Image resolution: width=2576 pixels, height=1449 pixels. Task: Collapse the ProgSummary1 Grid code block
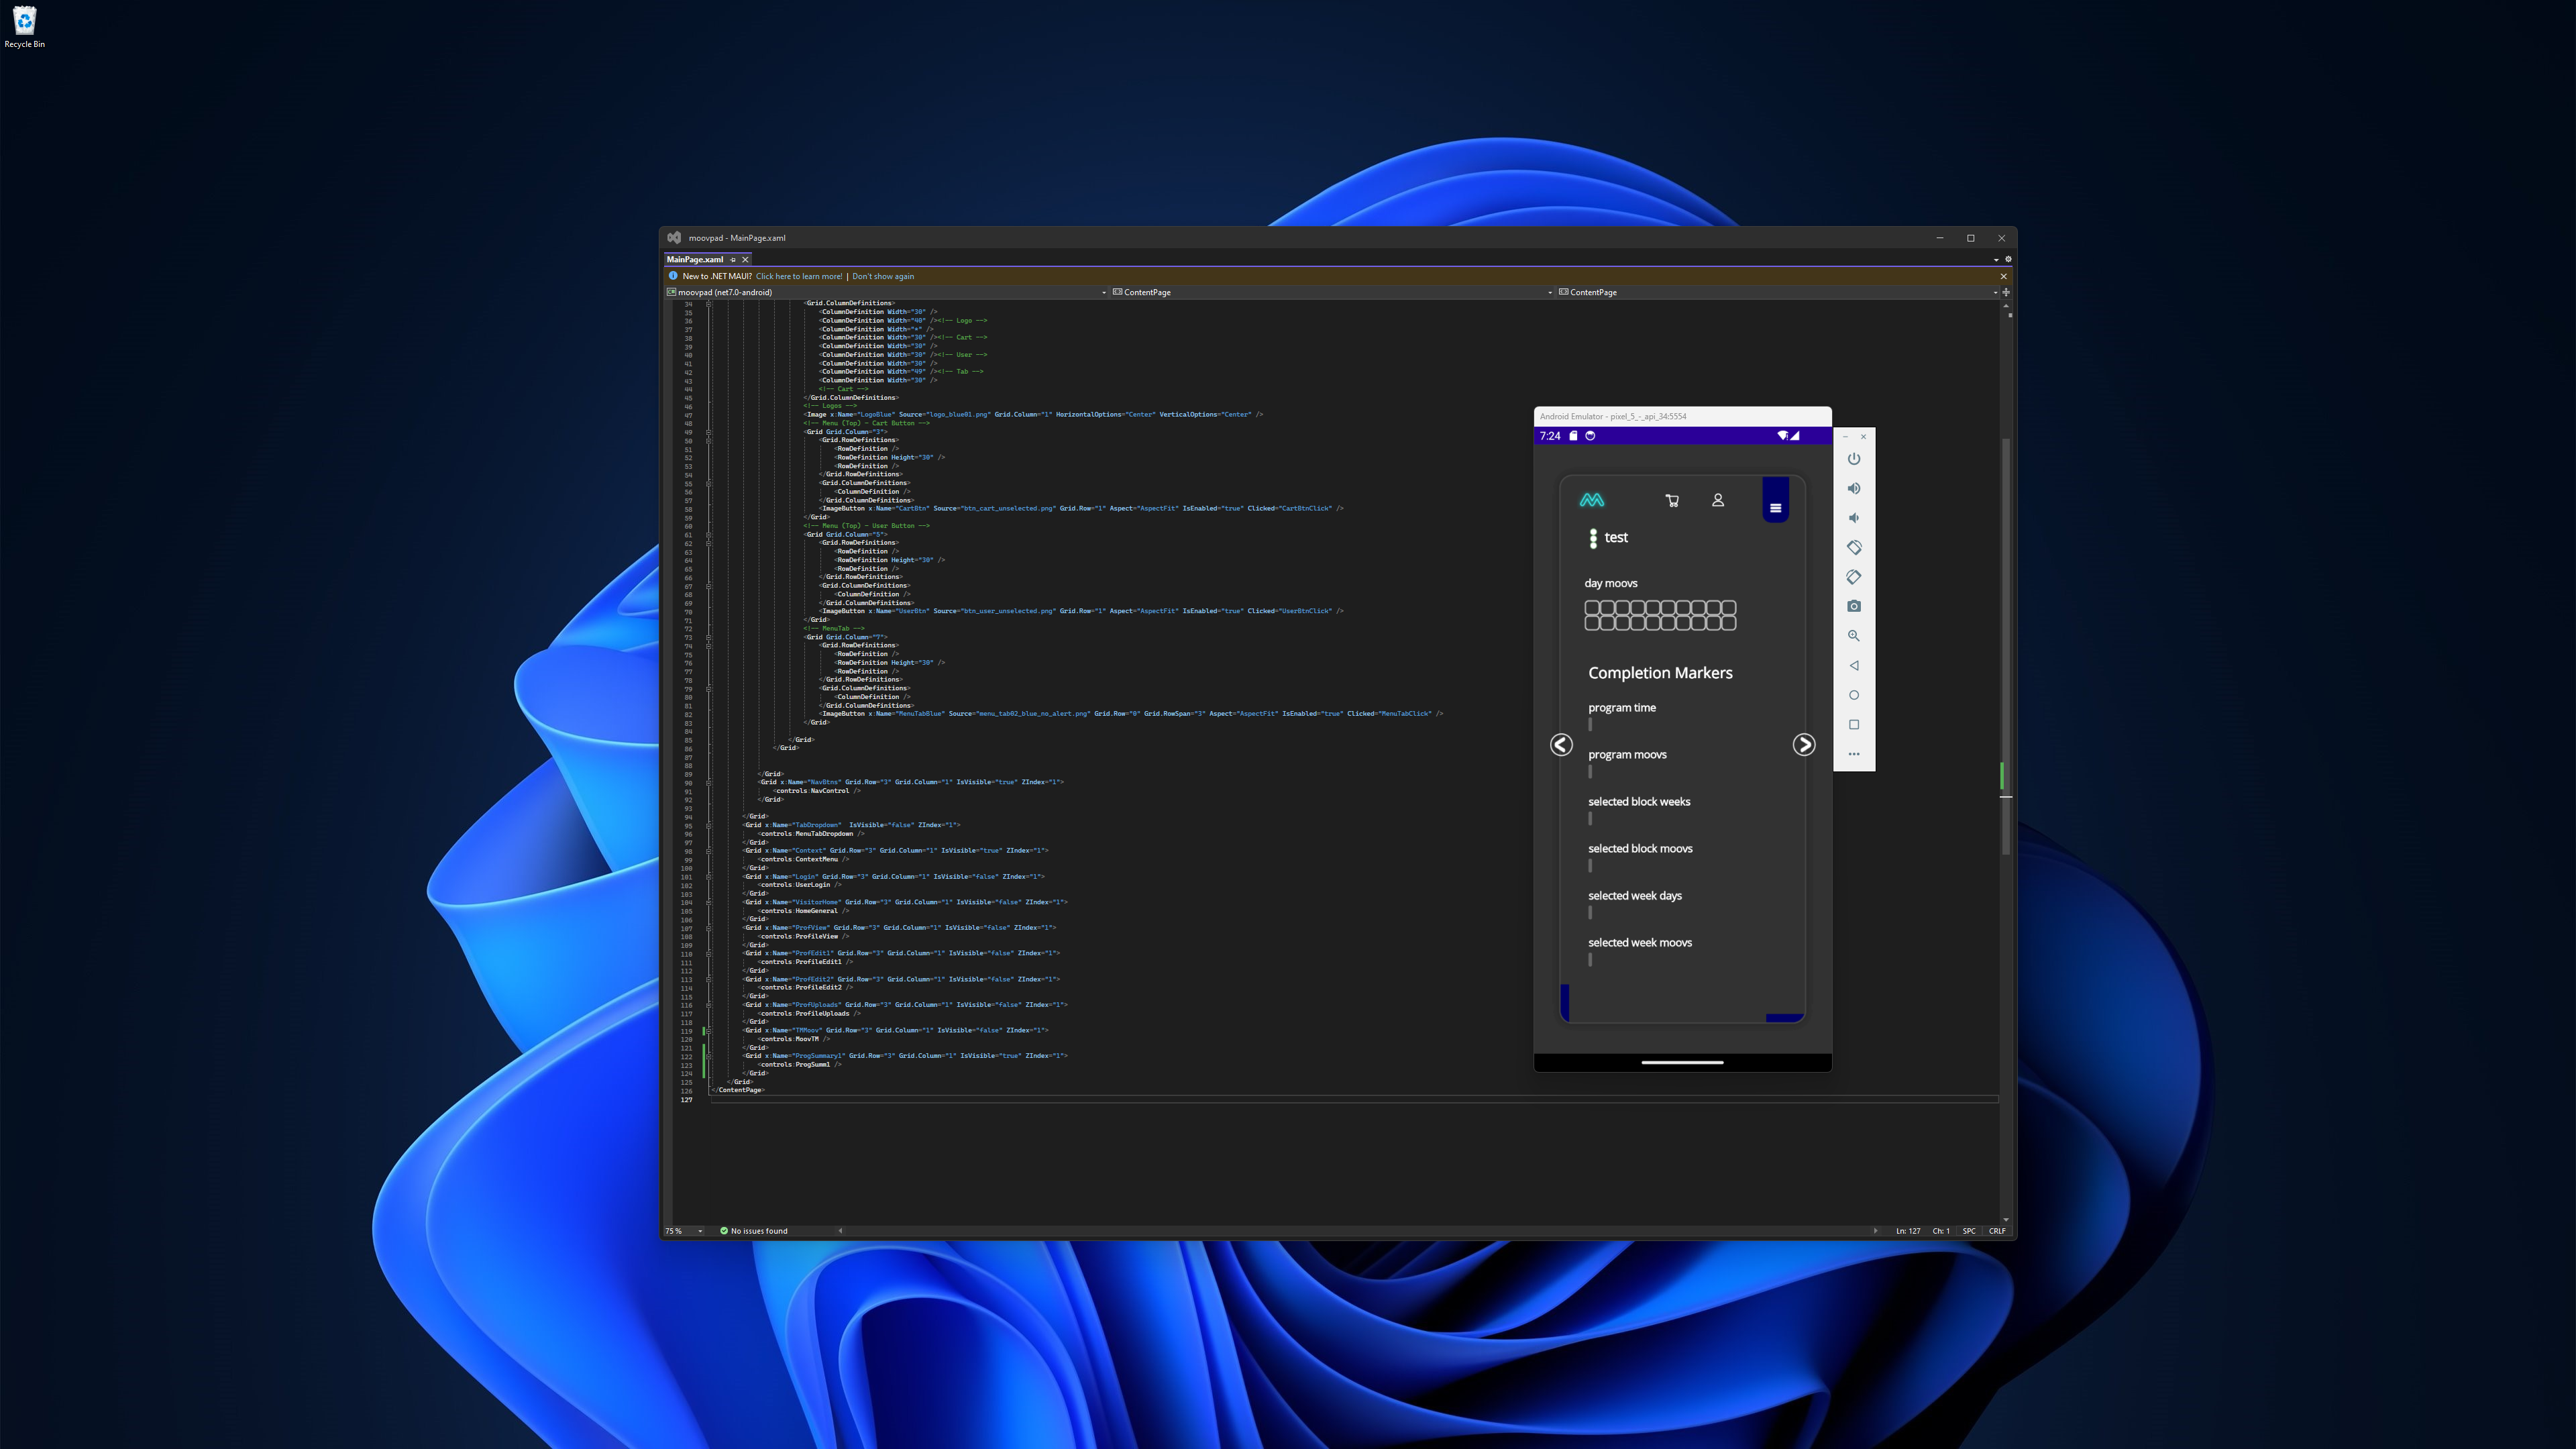coord(709,1056)
